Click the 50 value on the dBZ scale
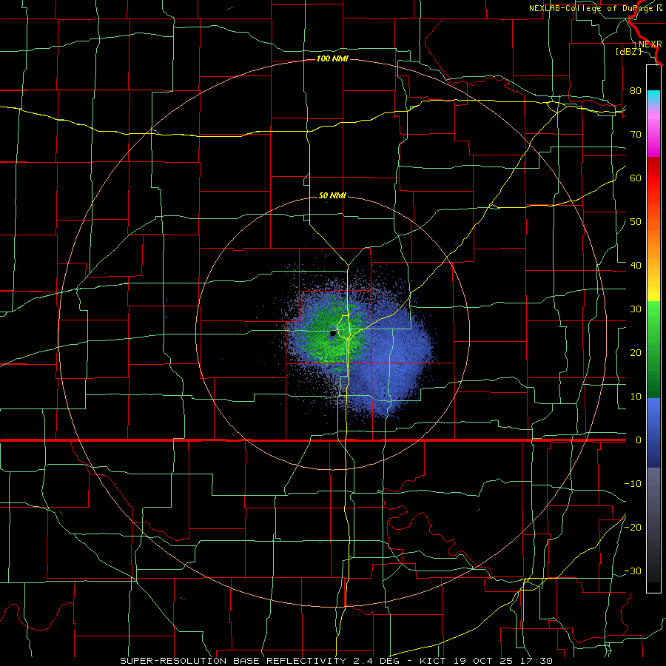Viewport: 666px width, 666px height. (636, 222)
